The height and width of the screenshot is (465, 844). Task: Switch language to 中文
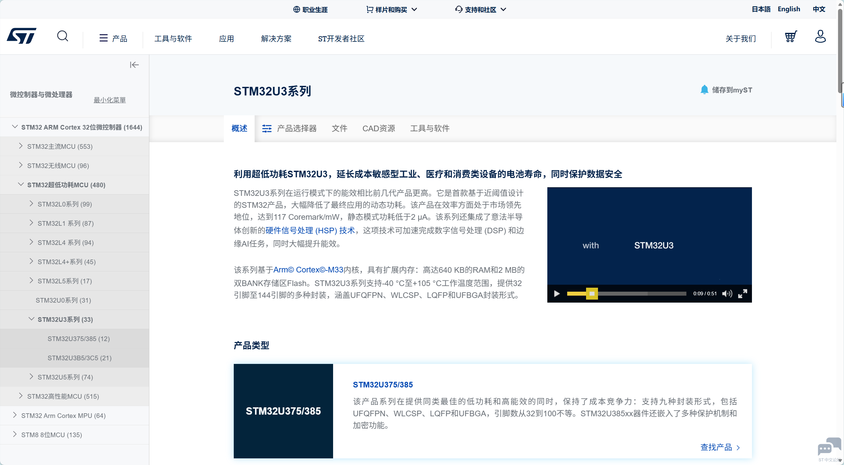point(819,9)
